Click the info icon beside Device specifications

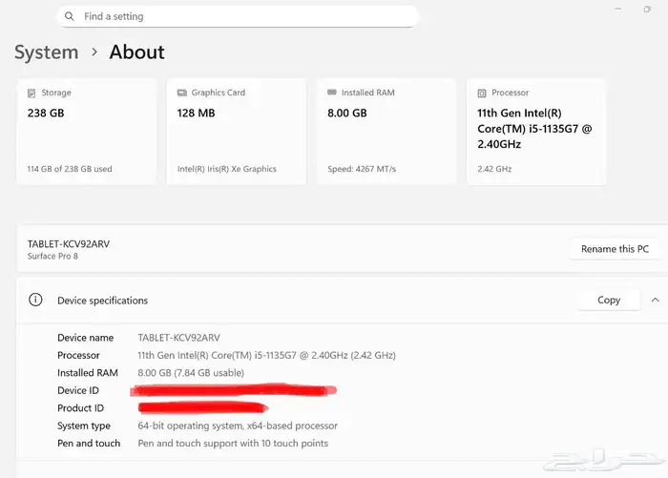[35, 300]
